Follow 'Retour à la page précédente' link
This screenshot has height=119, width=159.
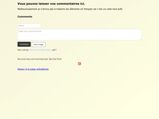pos(33,69)
